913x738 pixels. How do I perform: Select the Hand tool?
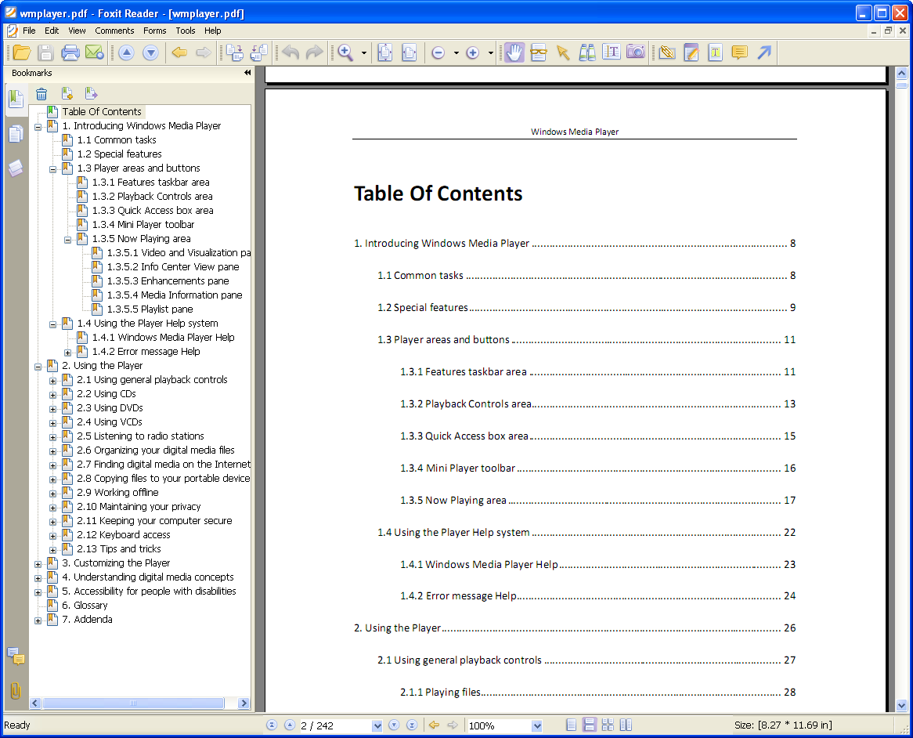514,52
